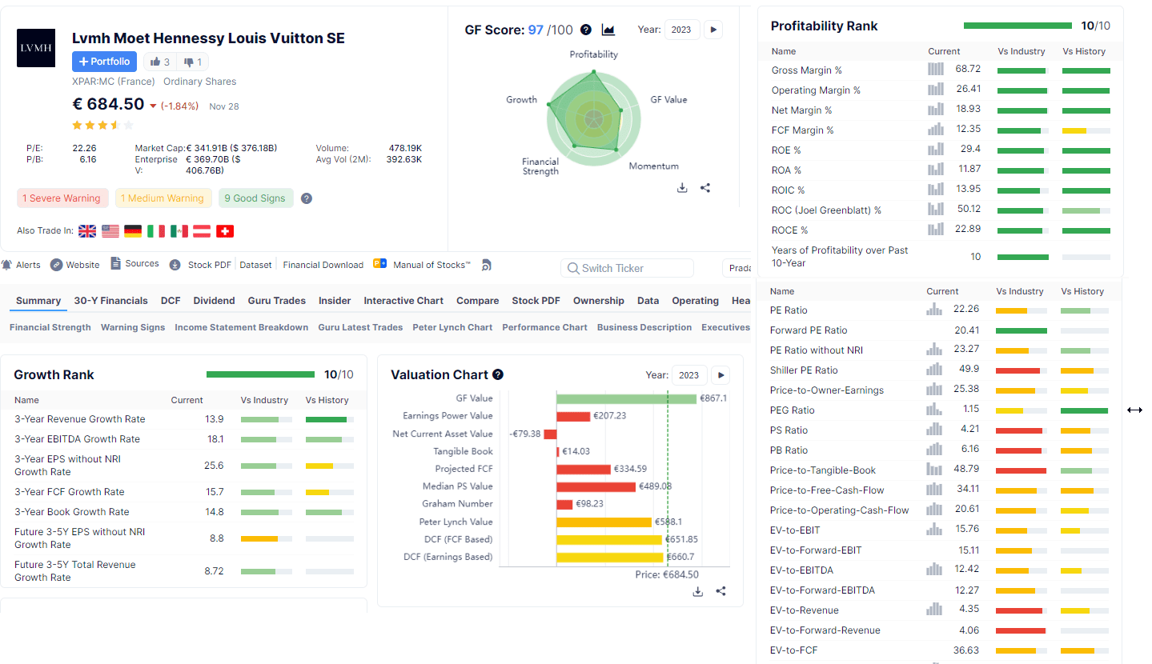This screenshot has width=1152, height=664.
Task: Download the GF Score radar chart
Action: 682,188
